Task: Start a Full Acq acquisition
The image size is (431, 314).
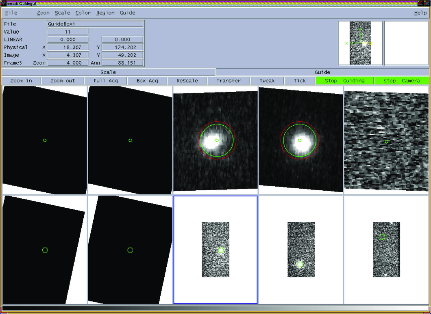Action: pyautogui.click(x=105, y=81)
